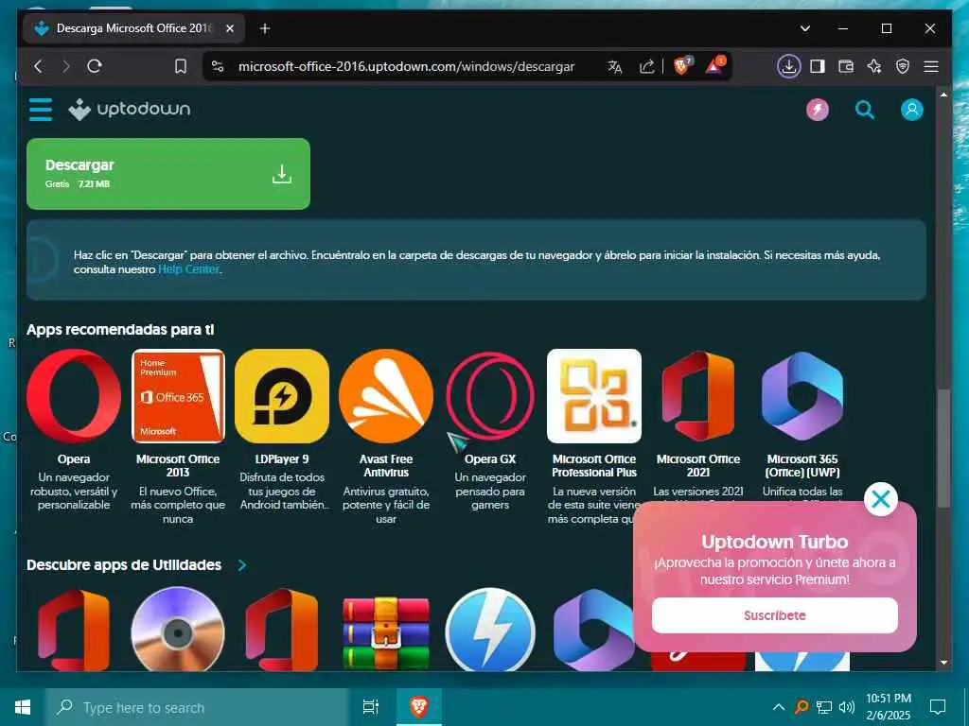Open the taskbar clock and date

point(888,707)
